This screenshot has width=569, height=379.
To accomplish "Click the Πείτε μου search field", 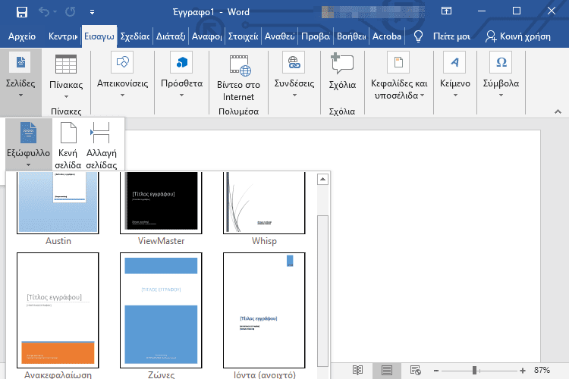I will coord(451,36).
